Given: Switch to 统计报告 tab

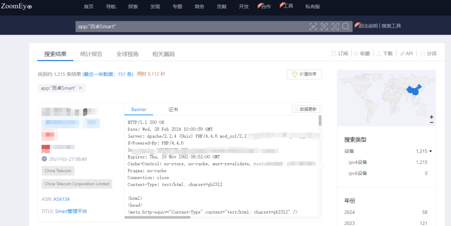Looking at the screenshot, I should point(91,54).
